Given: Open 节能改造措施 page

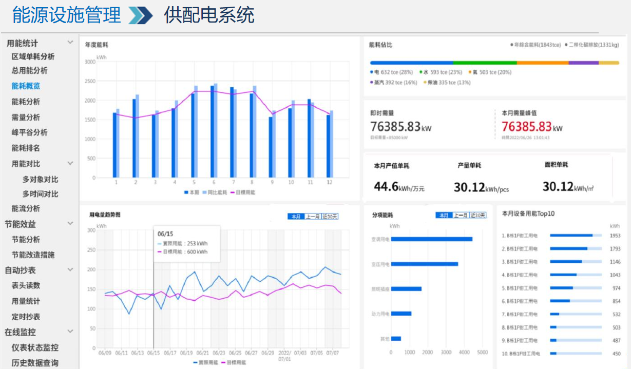Looking at the screenshot, I should [x=33, y=255].
